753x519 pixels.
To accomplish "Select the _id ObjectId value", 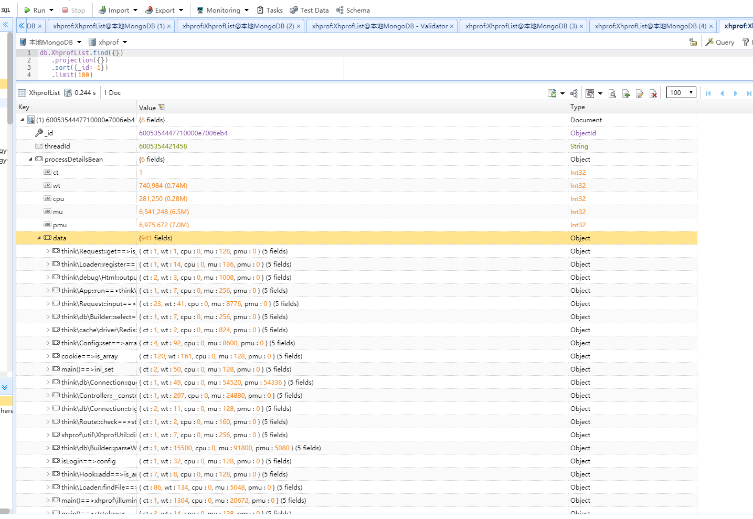I will [183, 133].
